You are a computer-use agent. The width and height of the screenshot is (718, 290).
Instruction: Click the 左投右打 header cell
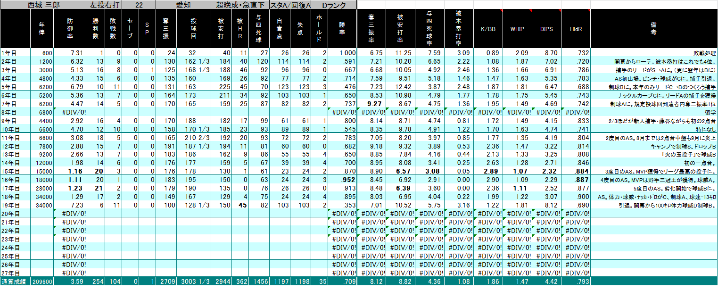[x=105, y=5]
